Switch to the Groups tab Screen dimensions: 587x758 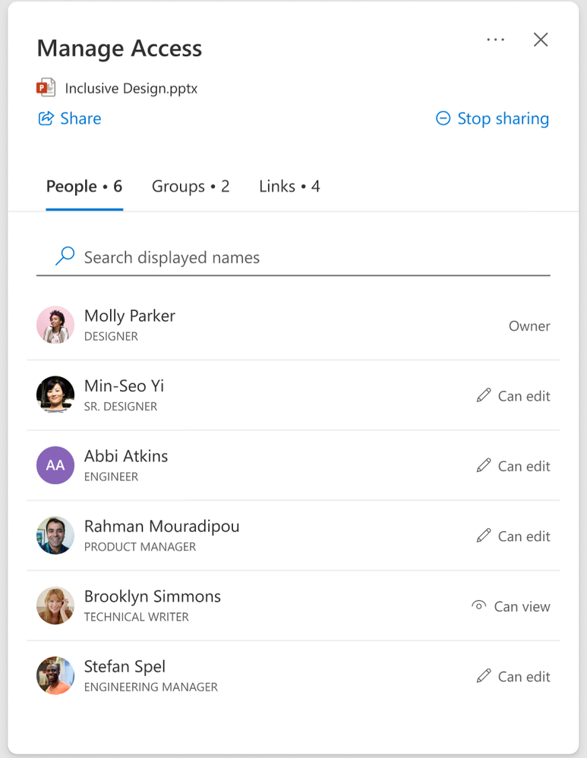point(191,187)
